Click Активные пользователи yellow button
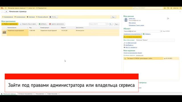Screen dimensions: 182x102 (133, 37)
